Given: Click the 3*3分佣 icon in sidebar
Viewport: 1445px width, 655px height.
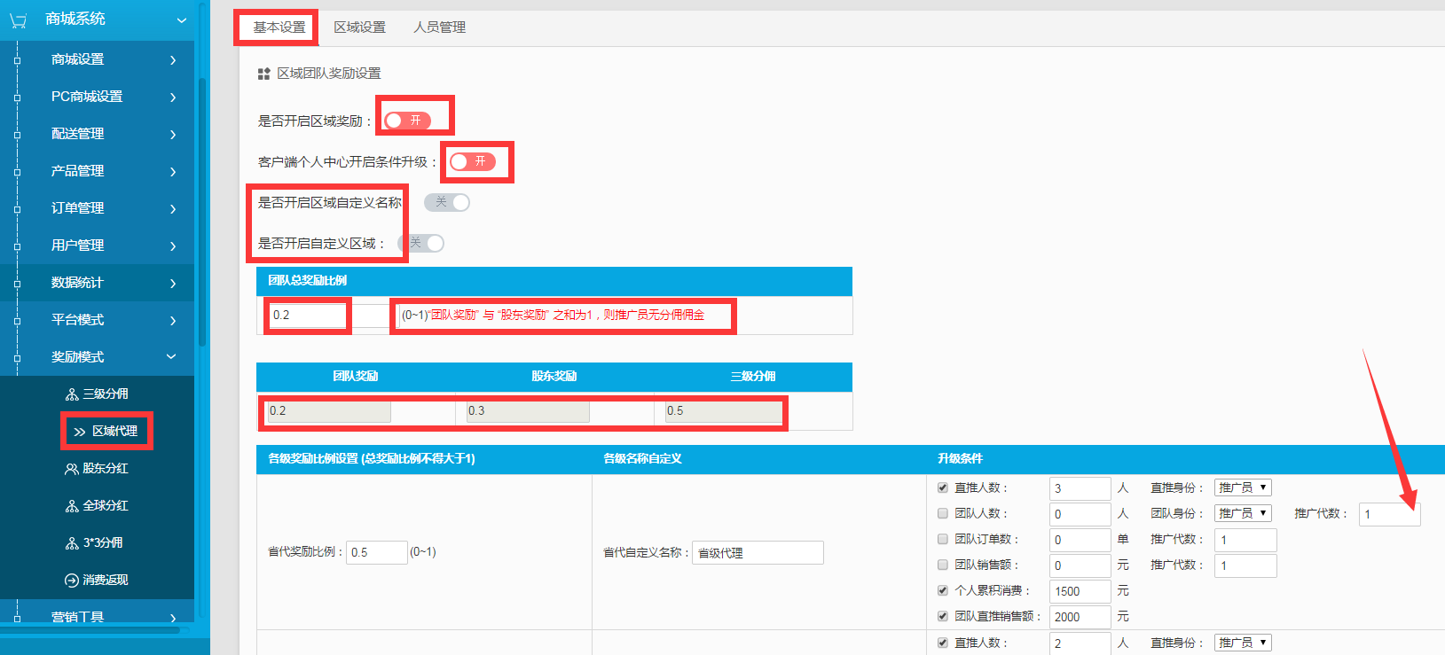Looking at the screenshot, I should click(x=72, y=543).
